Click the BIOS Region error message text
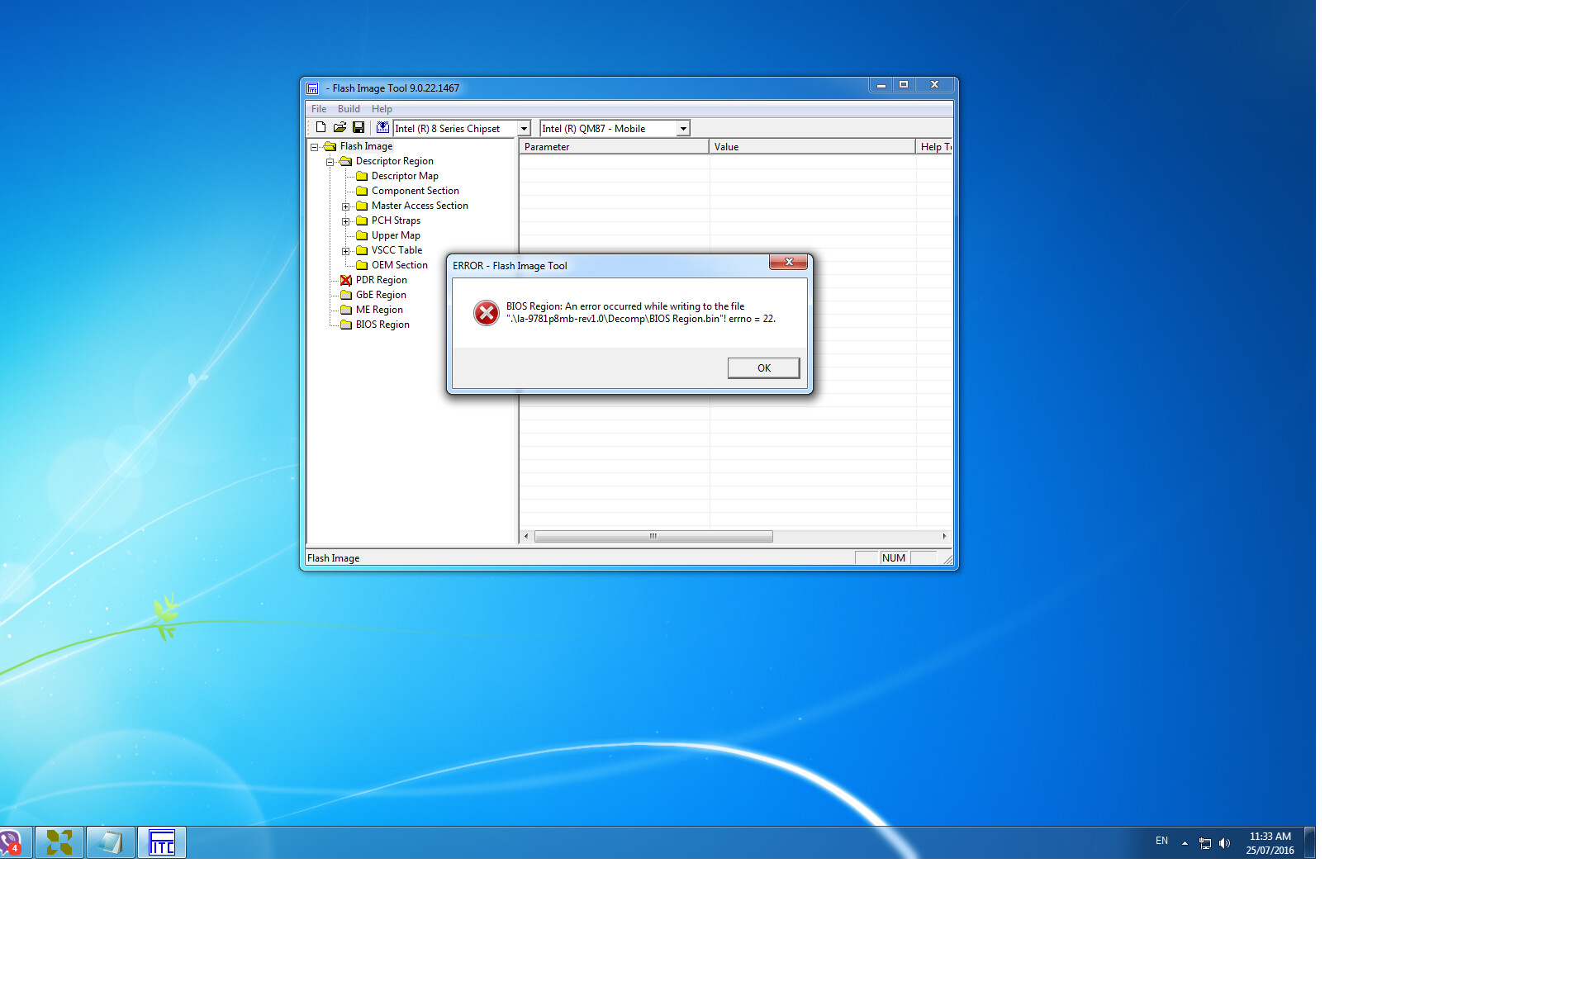This screenshot has height=991, width=1586. [641, 312]
